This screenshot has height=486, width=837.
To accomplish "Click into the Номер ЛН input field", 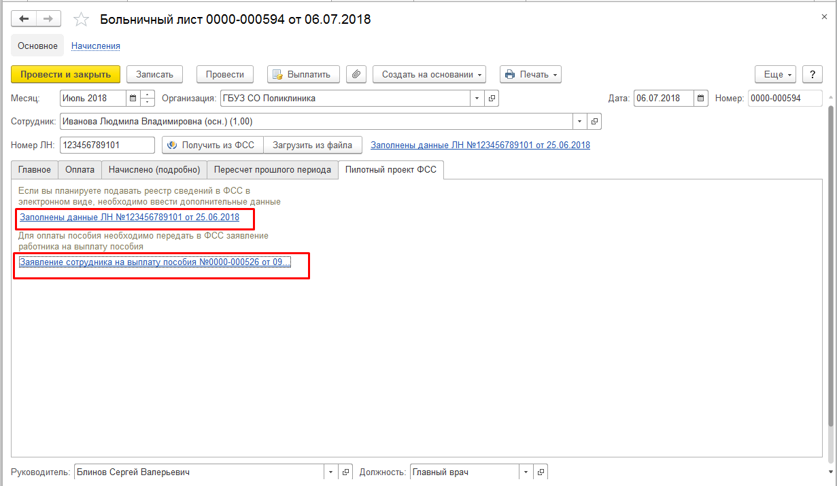I will [107, 145].
